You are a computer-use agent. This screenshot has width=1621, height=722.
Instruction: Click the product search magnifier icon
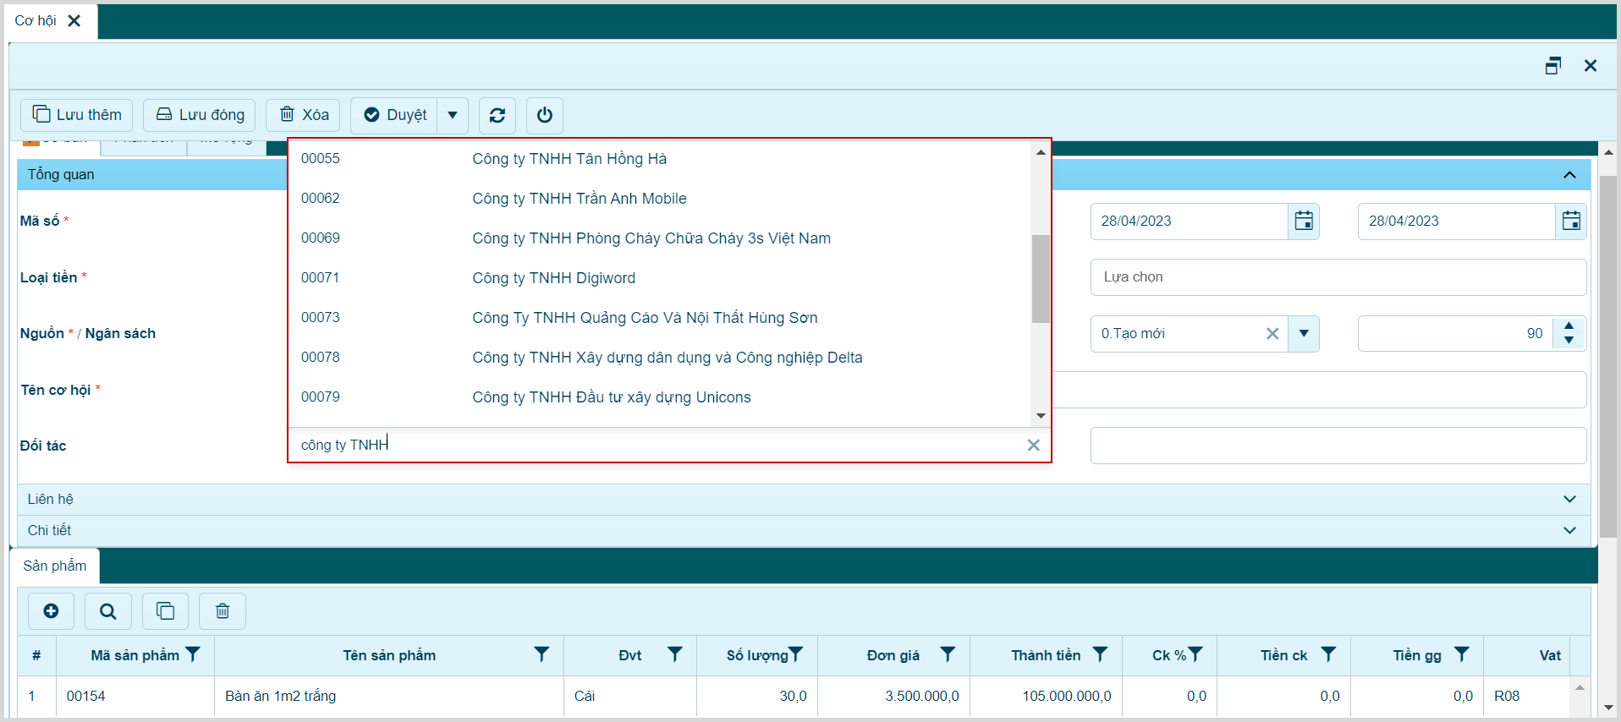pos(108,611)
